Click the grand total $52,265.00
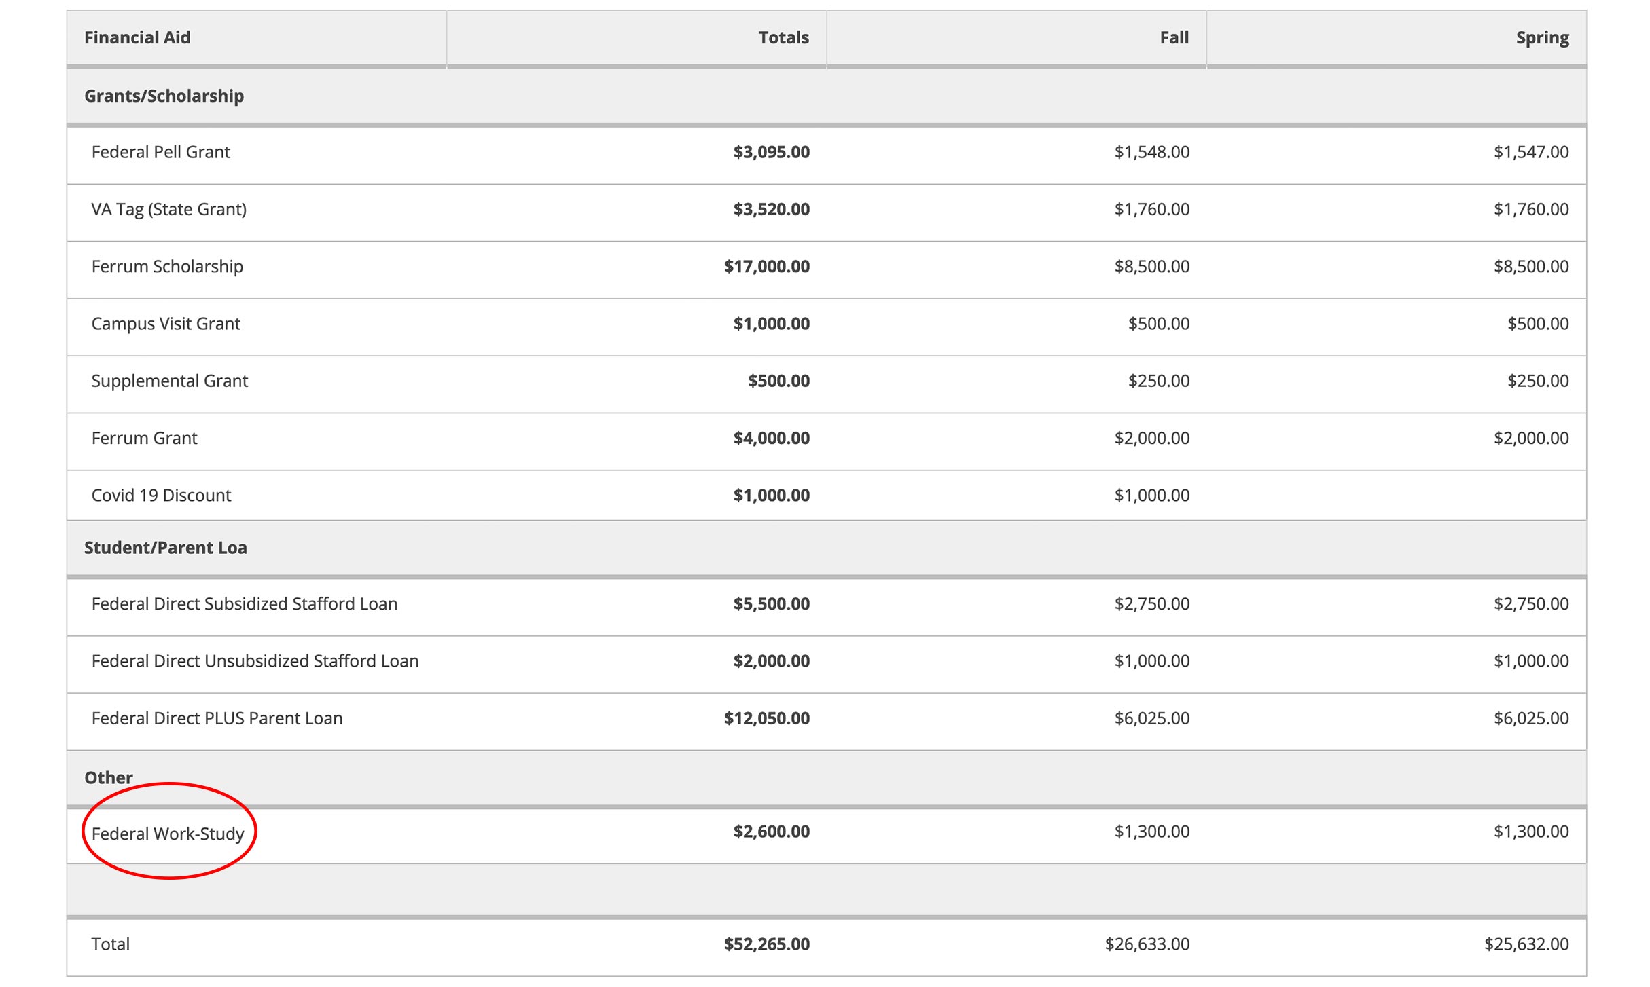 [766, 944]
